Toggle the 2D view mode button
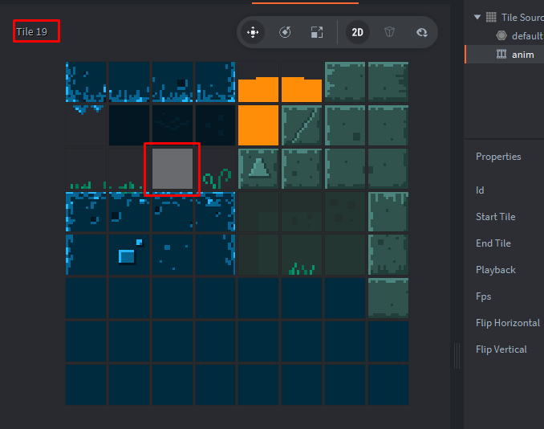The width and height of the screenshot is (544, 429). (x=358, y=32)
